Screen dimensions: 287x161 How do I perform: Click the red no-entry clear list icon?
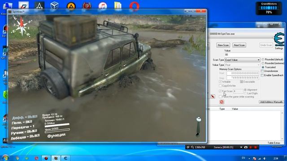tap(222, 102)
